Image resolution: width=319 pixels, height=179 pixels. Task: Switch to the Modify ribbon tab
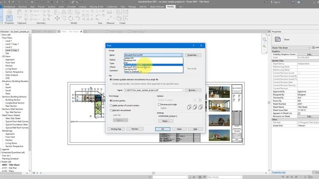click(170, 6)
